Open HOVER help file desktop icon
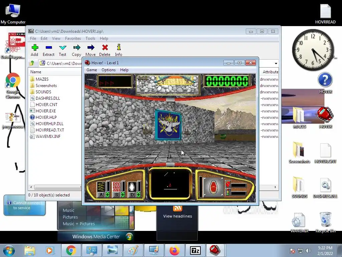Viewport: 342px width, 257px height. [x=325, y=83]
